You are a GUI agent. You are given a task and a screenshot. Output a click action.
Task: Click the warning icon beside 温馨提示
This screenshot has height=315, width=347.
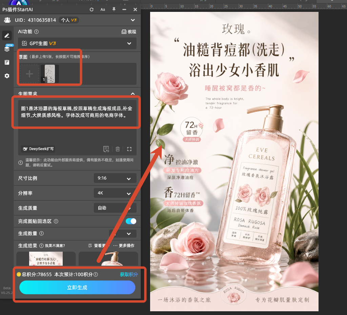[x=21, y=163]
